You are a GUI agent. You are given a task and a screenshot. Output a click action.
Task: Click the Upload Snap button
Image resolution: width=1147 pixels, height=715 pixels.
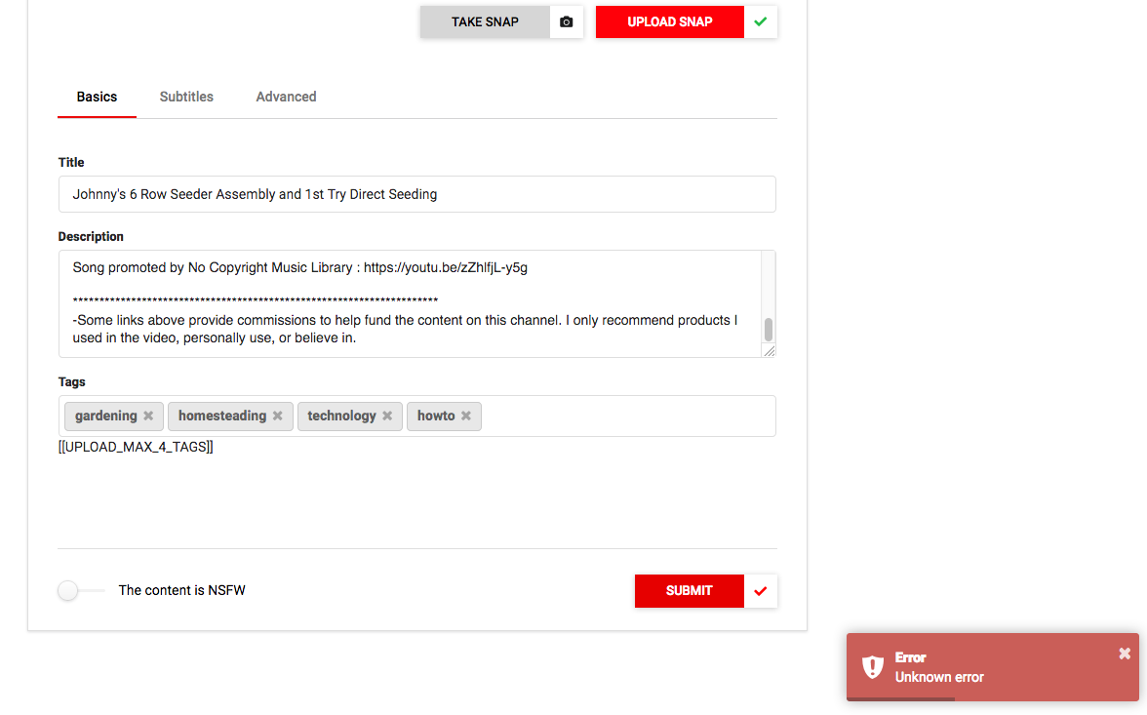(x=670, y=22)
